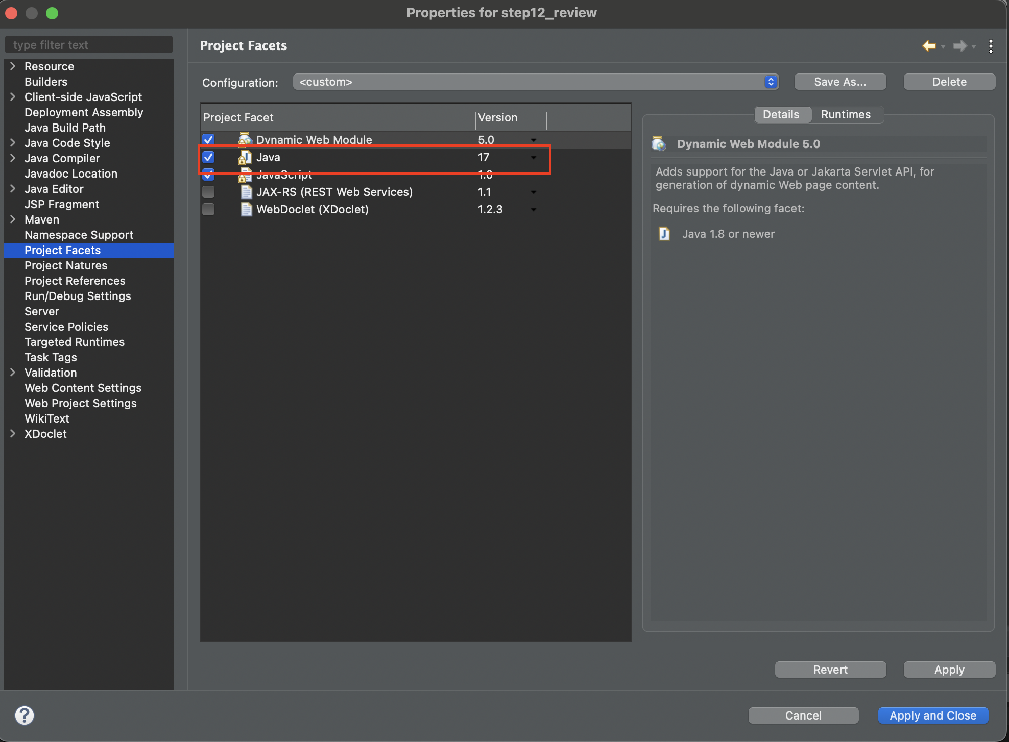
Task: Select Project Facets in sidebar
Action: [x=89, y=250]
